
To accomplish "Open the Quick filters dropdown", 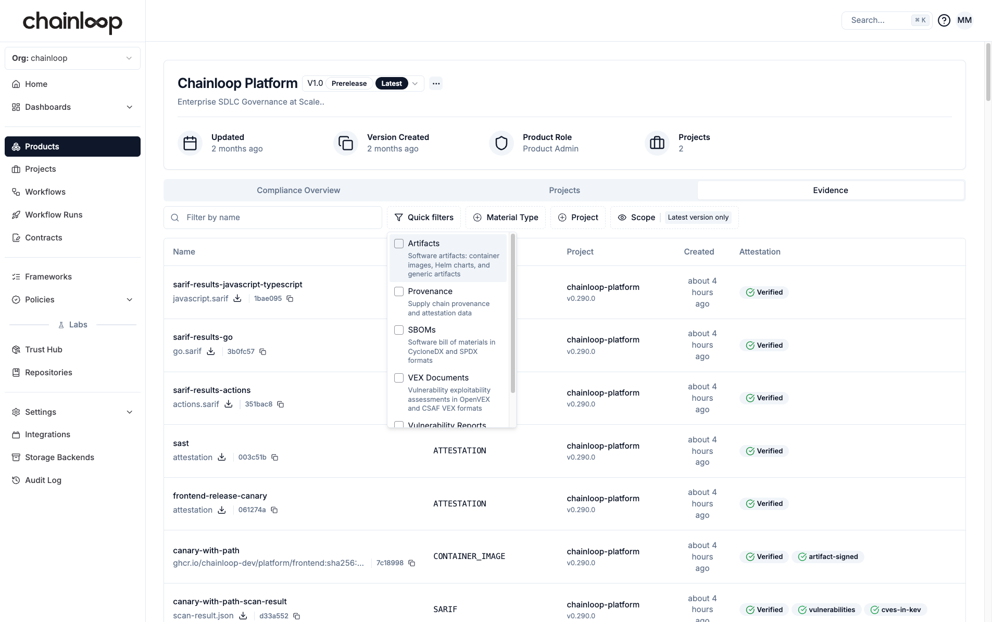I will (x=424, y=218).
